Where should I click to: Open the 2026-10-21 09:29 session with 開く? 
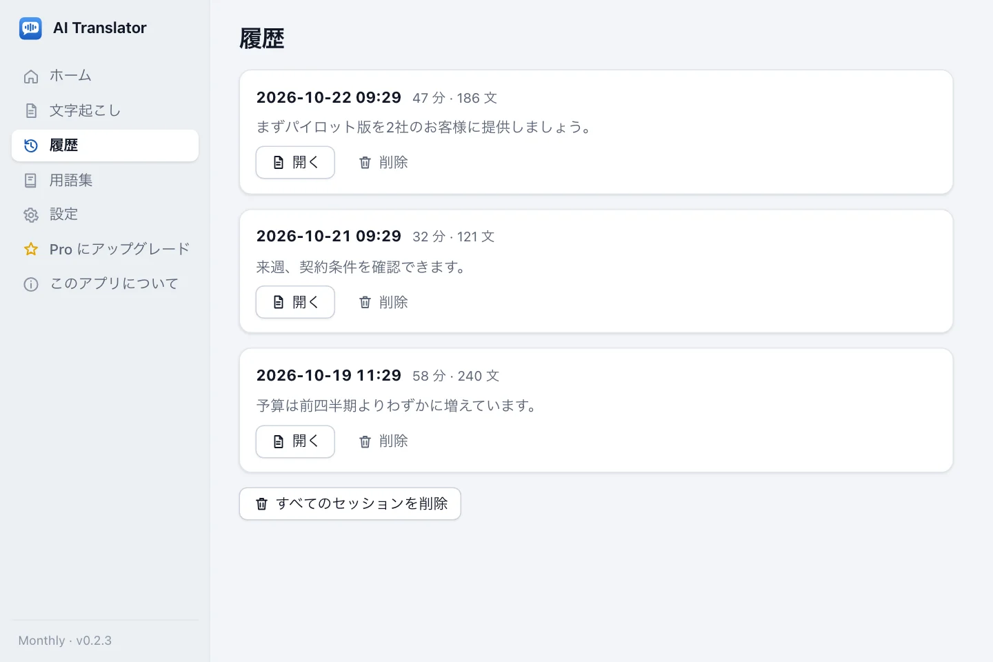pyautogui.click(x=295, y=302)
